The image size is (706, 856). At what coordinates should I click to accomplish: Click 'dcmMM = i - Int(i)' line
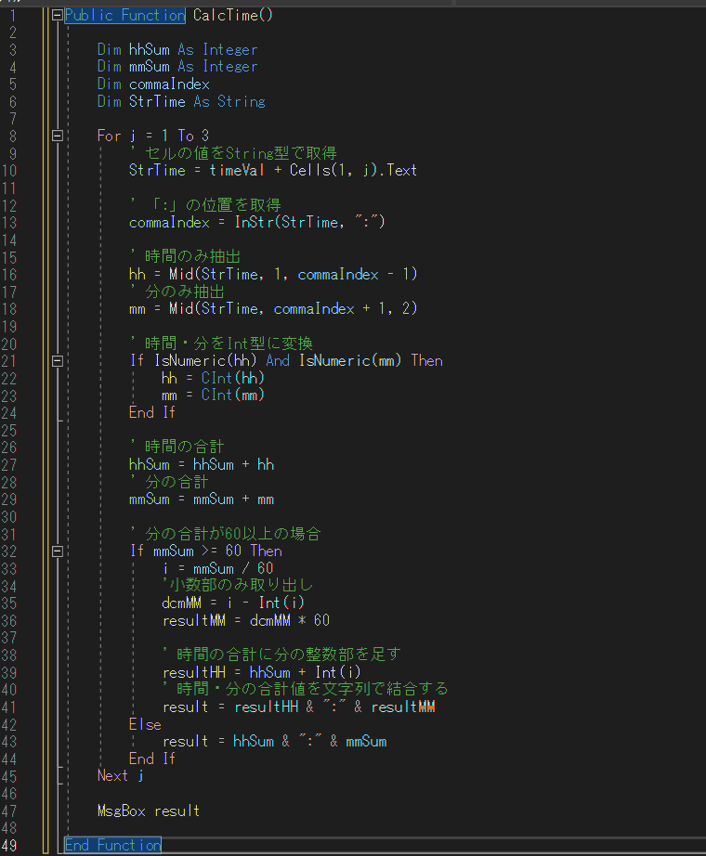233,603
